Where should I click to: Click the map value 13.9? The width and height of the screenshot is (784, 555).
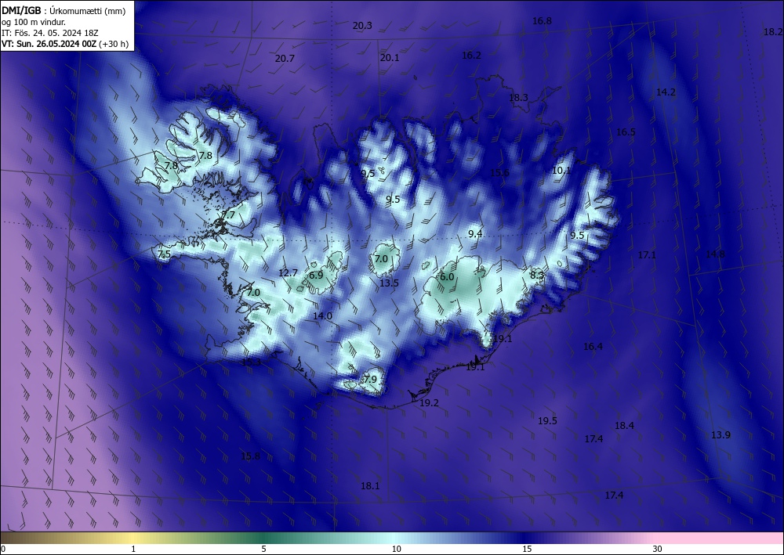pos(720,435)
